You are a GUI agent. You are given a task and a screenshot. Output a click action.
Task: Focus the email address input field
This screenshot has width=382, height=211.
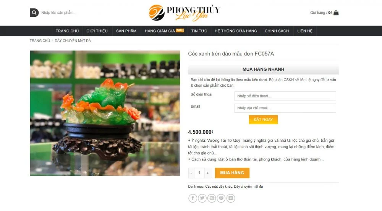[285, 108]
